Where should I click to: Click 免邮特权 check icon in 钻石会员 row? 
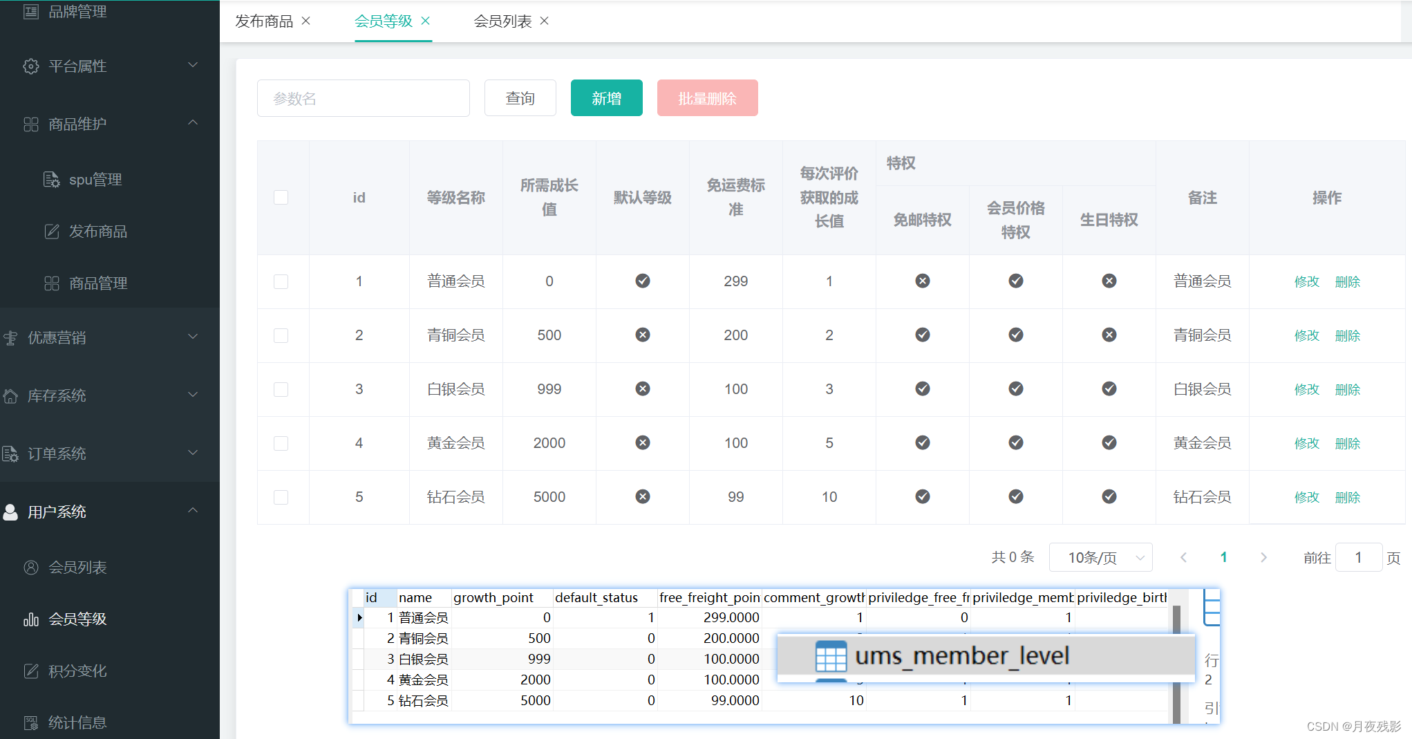point(923,496)
